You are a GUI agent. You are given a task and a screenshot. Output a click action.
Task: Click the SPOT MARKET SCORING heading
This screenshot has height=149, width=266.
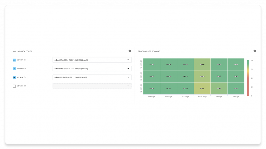click(149, 51)
